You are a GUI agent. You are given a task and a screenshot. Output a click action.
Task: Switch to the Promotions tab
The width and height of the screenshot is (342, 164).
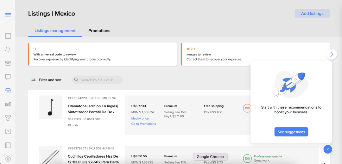(x=99, y=31)
